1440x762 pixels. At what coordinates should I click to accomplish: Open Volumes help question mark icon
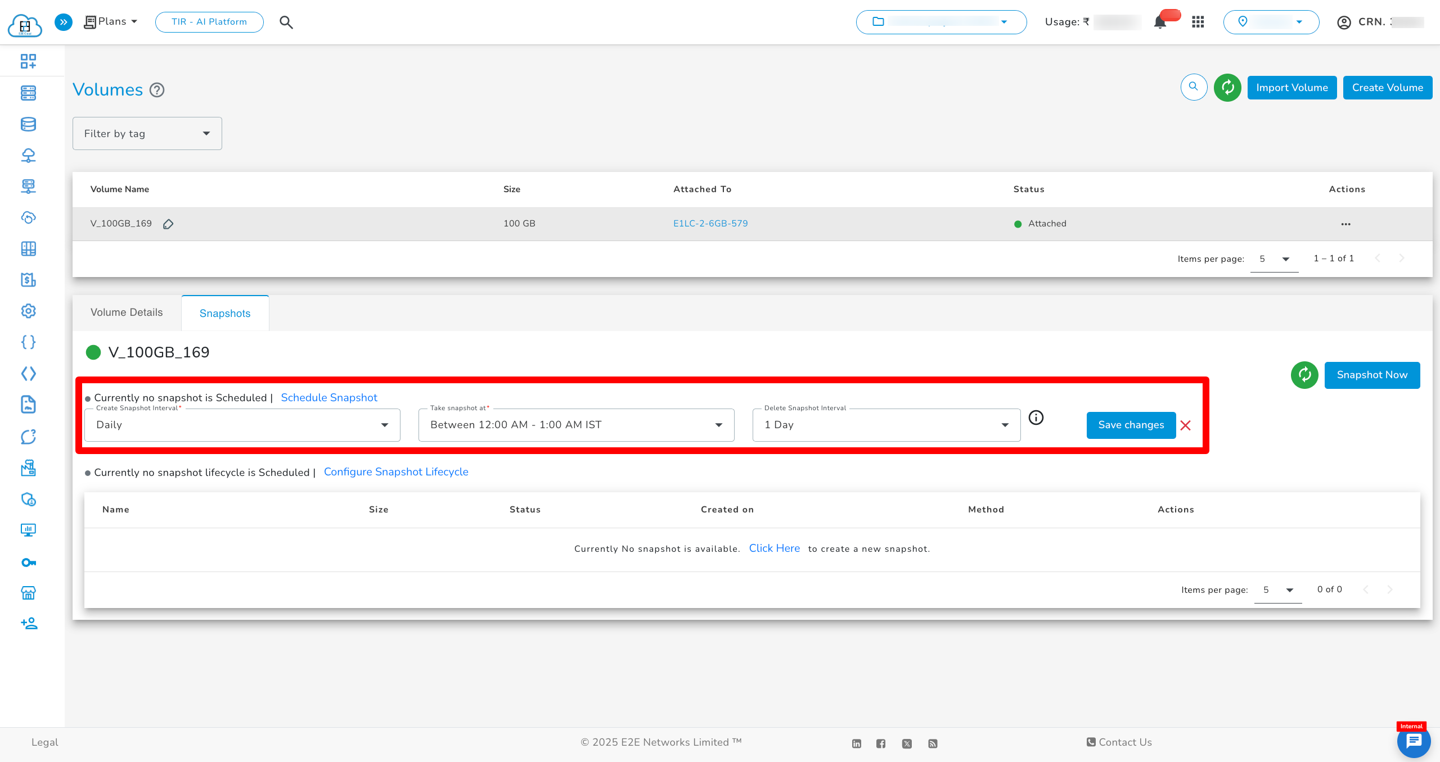click(157, 90)
